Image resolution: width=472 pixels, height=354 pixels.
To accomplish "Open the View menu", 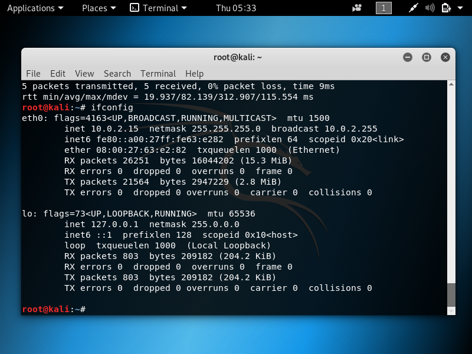I will [84, 73].
